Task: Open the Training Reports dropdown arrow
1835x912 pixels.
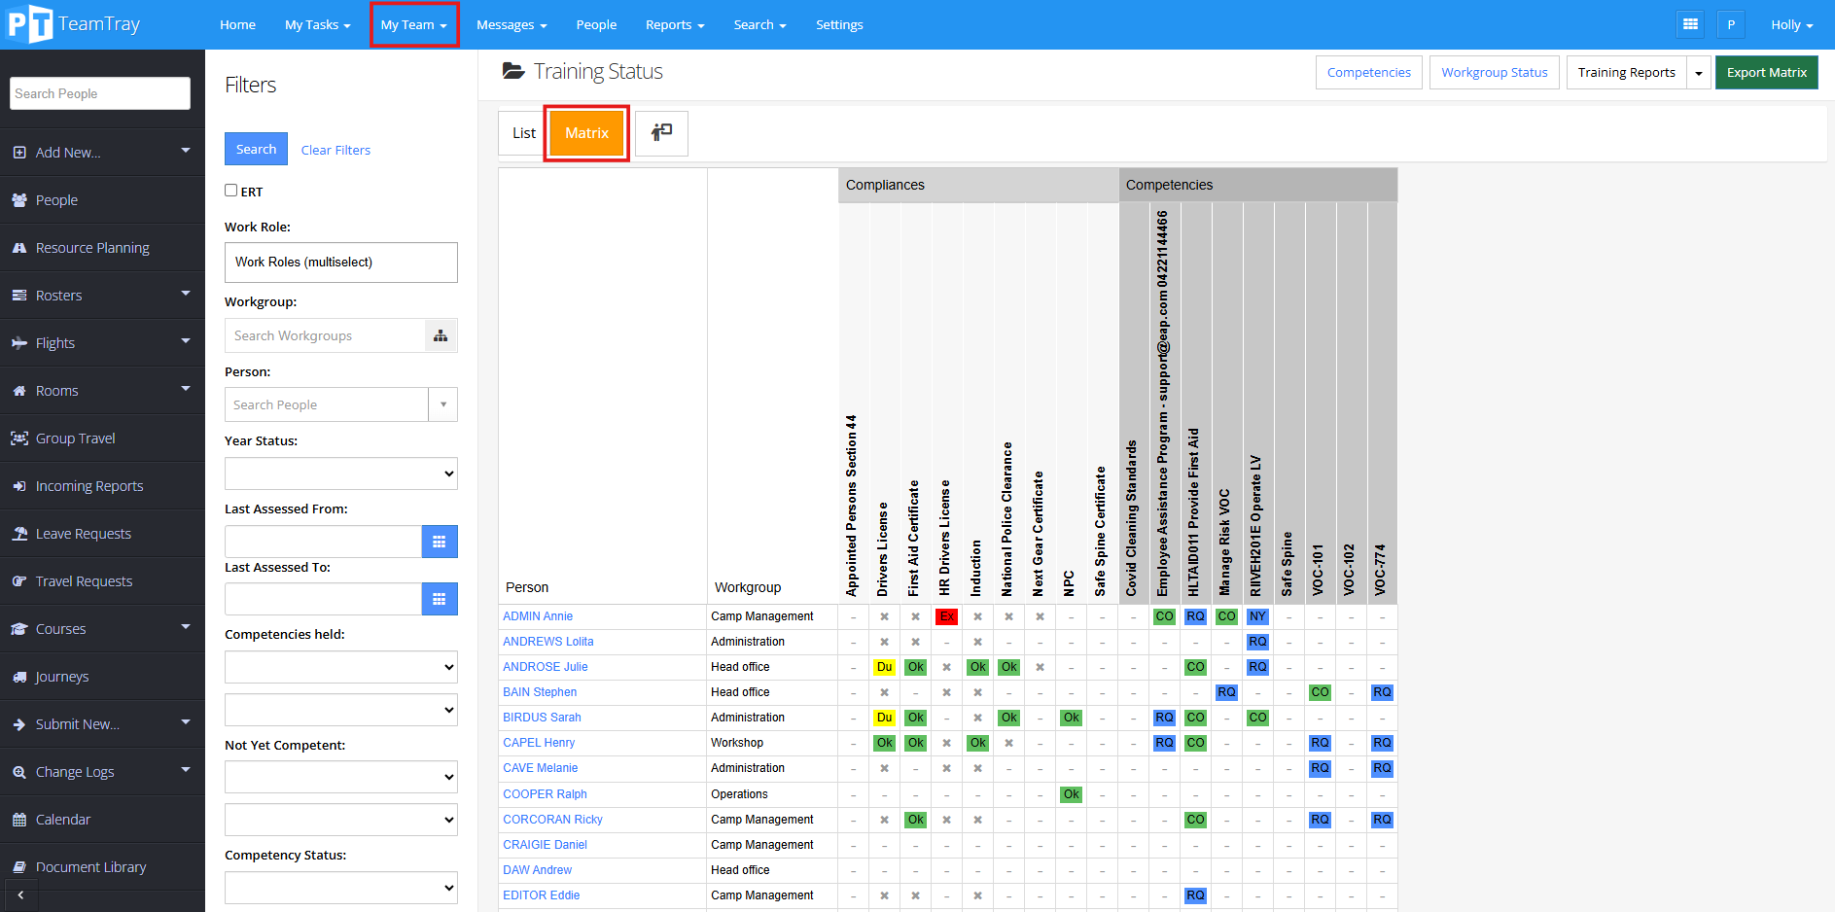Action: click(1699, 72)
